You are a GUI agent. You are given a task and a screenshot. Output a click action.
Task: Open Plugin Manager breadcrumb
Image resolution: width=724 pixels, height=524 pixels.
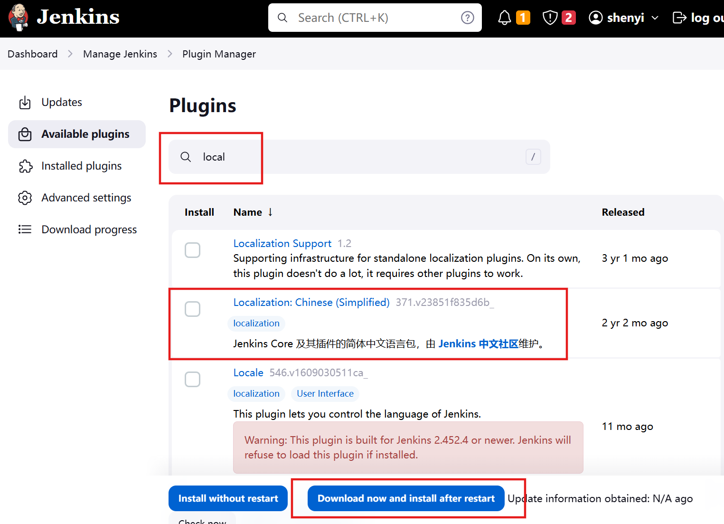point(219,54)
